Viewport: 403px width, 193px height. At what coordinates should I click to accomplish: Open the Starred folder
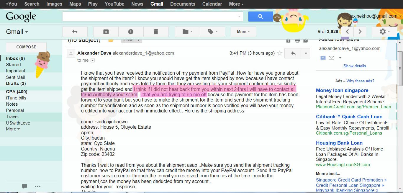(x=13, y=65)
